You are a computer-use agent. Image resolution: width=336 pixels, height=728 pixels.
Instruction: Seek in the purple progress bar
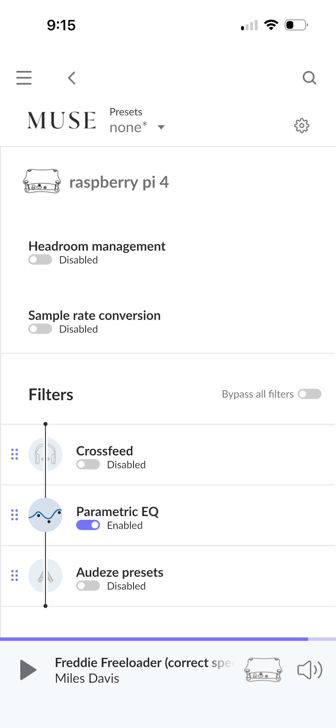pyautogui.click(x=168, y=639)
